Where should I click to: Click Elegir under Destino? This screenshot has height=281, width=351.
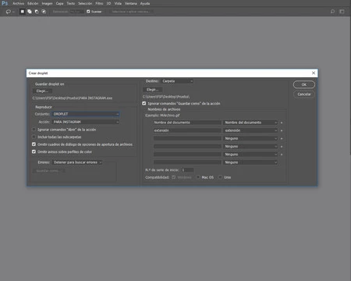pyautogui.click(x=153, y=90)
